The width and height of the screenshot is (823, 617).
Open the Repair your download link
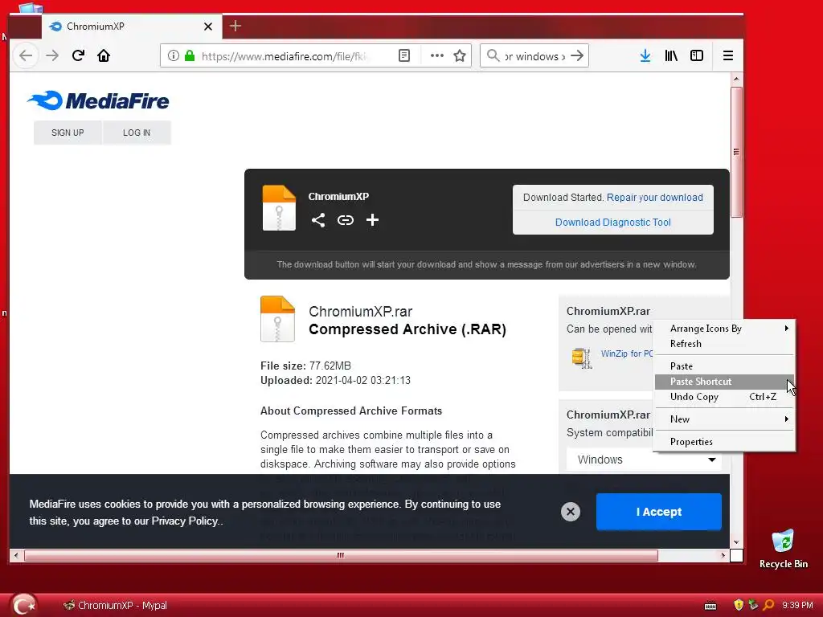tap(654, 198)
